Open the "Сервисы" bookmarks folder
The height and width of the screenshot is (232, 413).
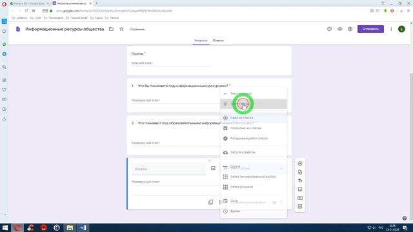pyautogui.click(x=19, y=18)
